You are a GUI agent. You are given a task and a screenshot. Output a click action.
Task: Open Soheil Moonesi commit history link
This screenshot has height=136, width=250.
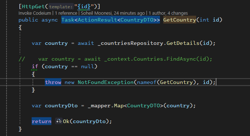pos(113,13)
